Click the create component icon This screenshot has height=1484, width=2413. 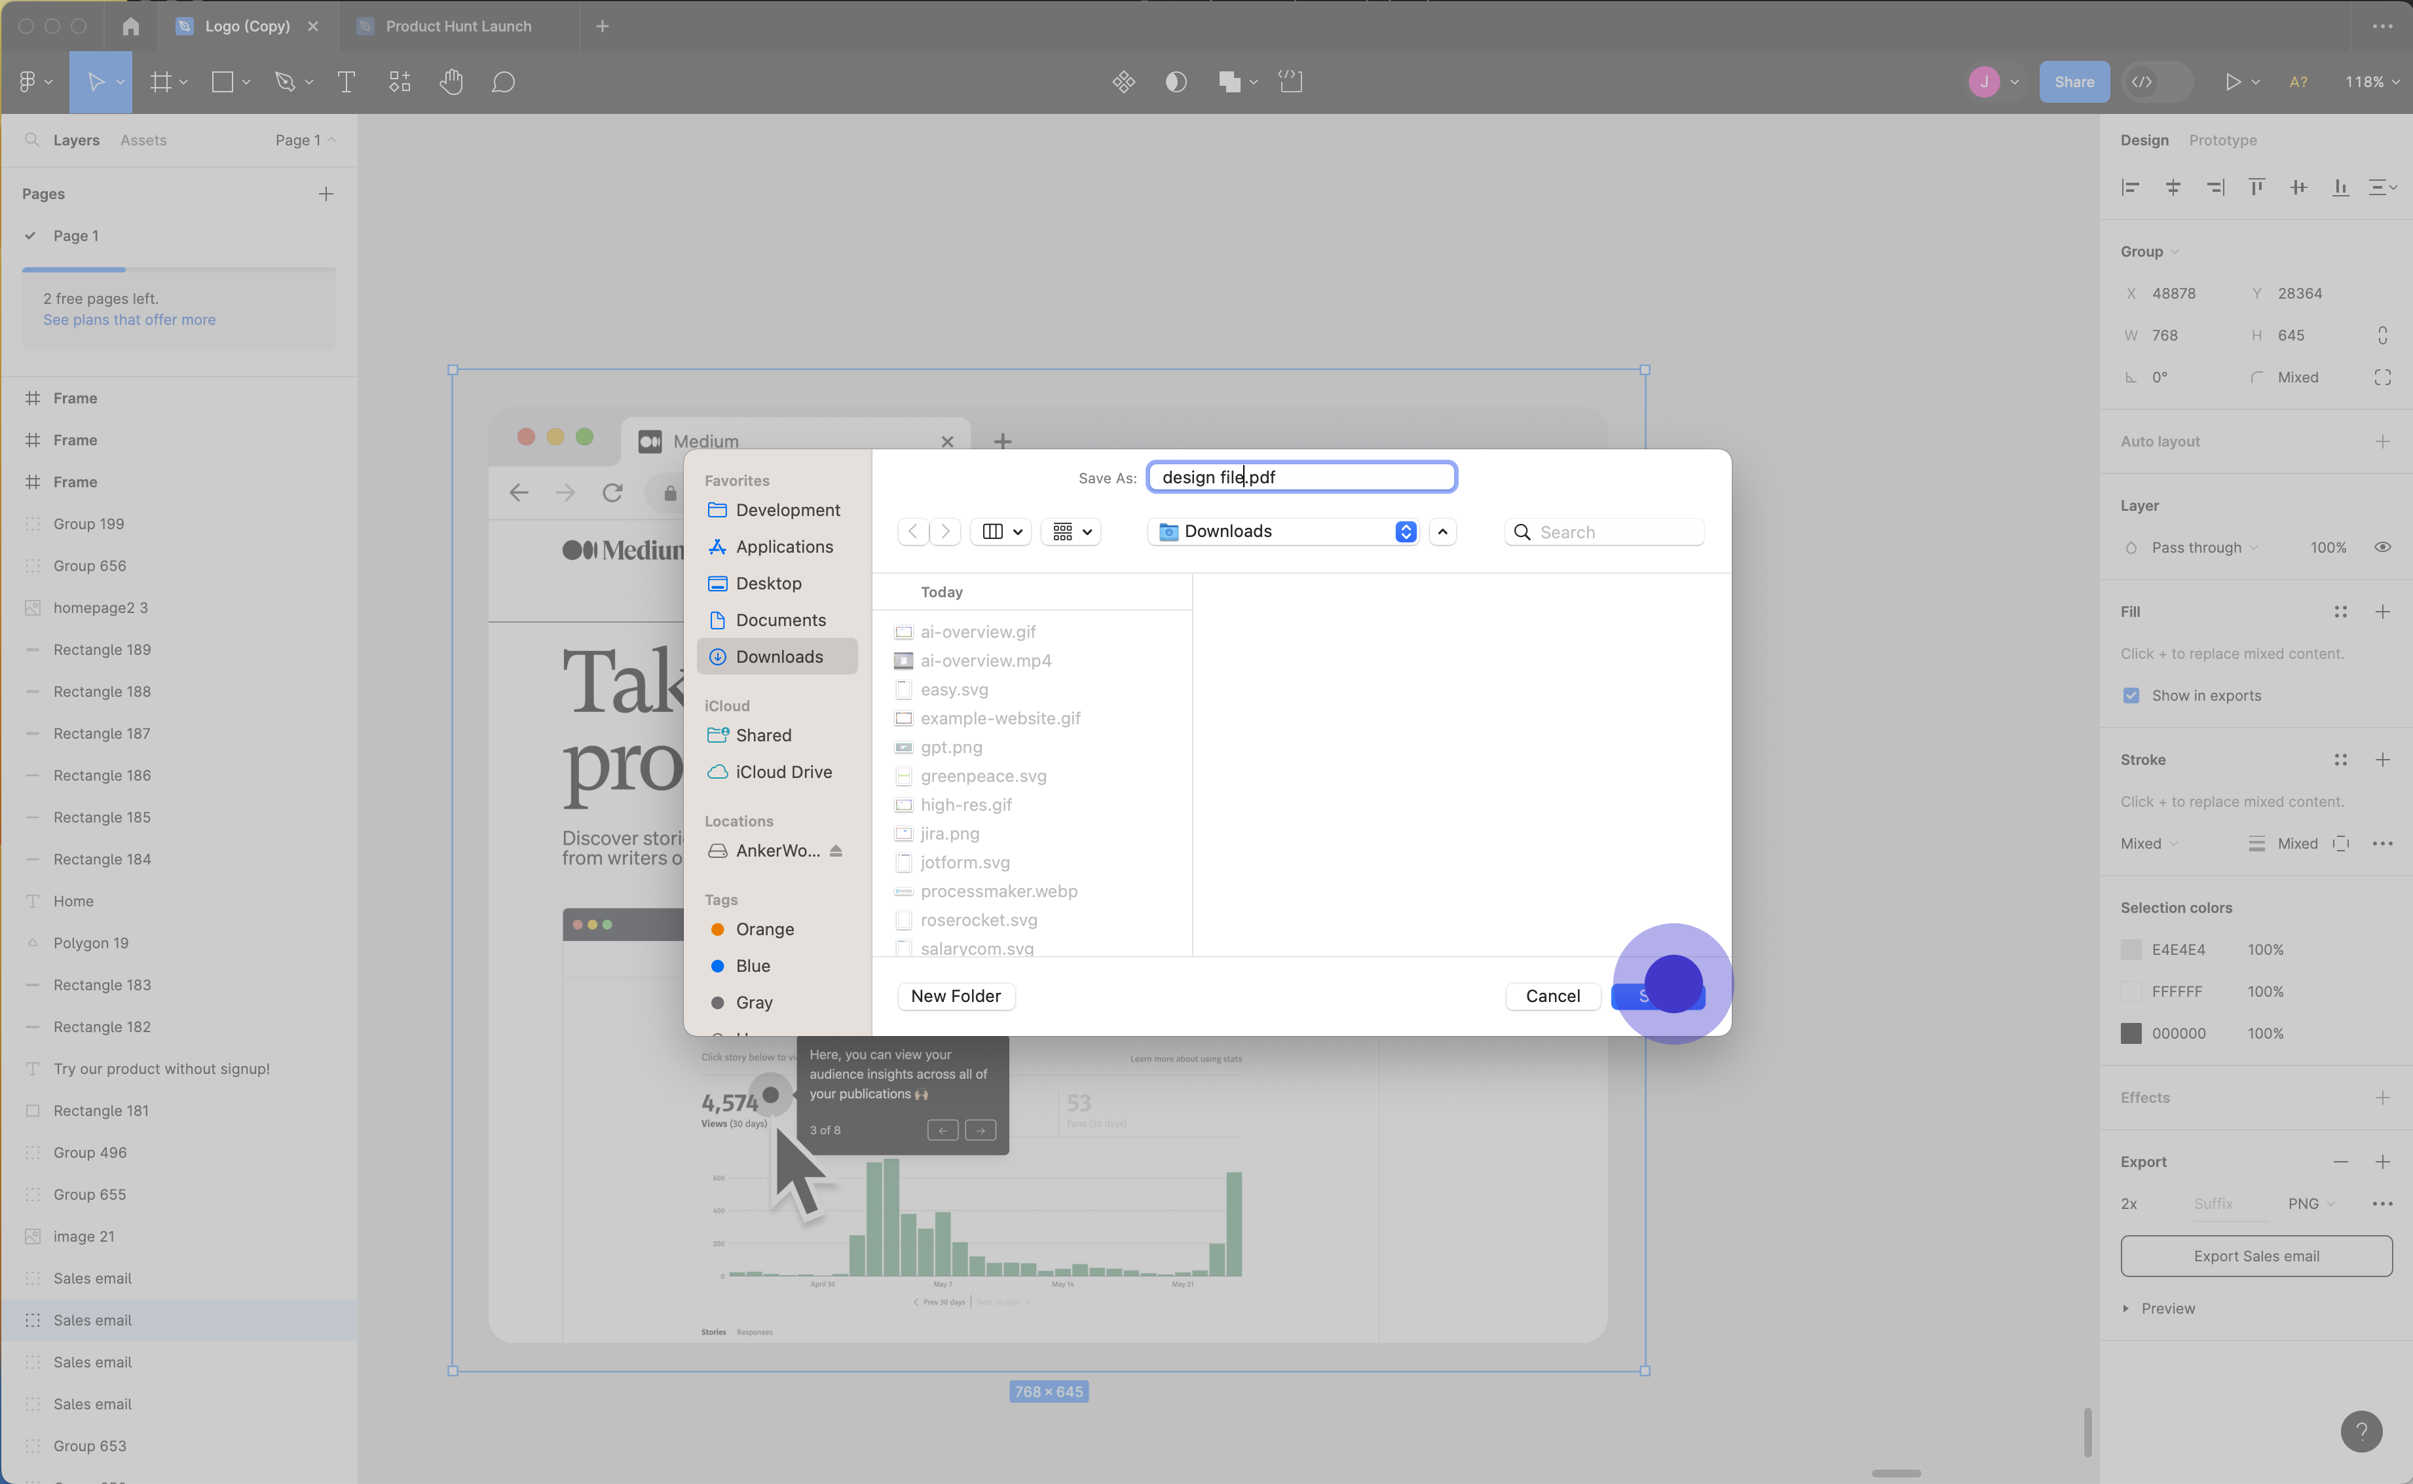(x=1124, y=83)
